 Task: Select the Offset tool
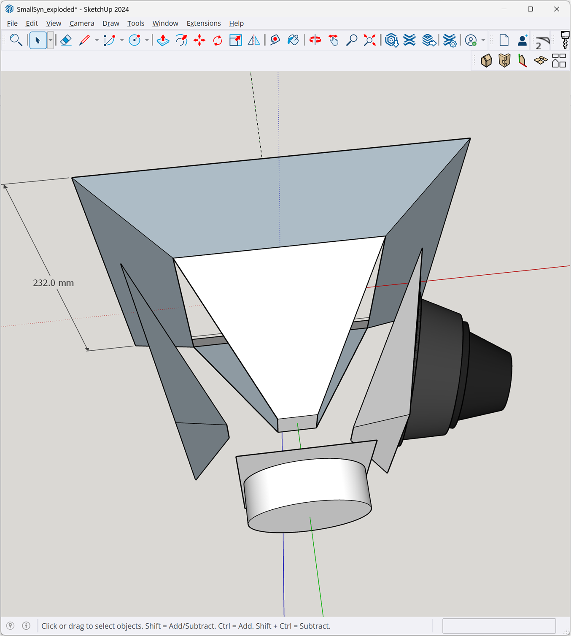[181, 40]
